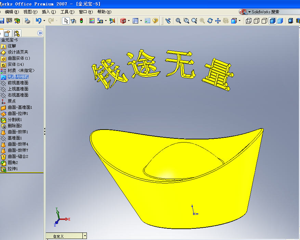Switch to Shaded With Edges mode
The width and height of the screenshot is (300, 240).
272,20
